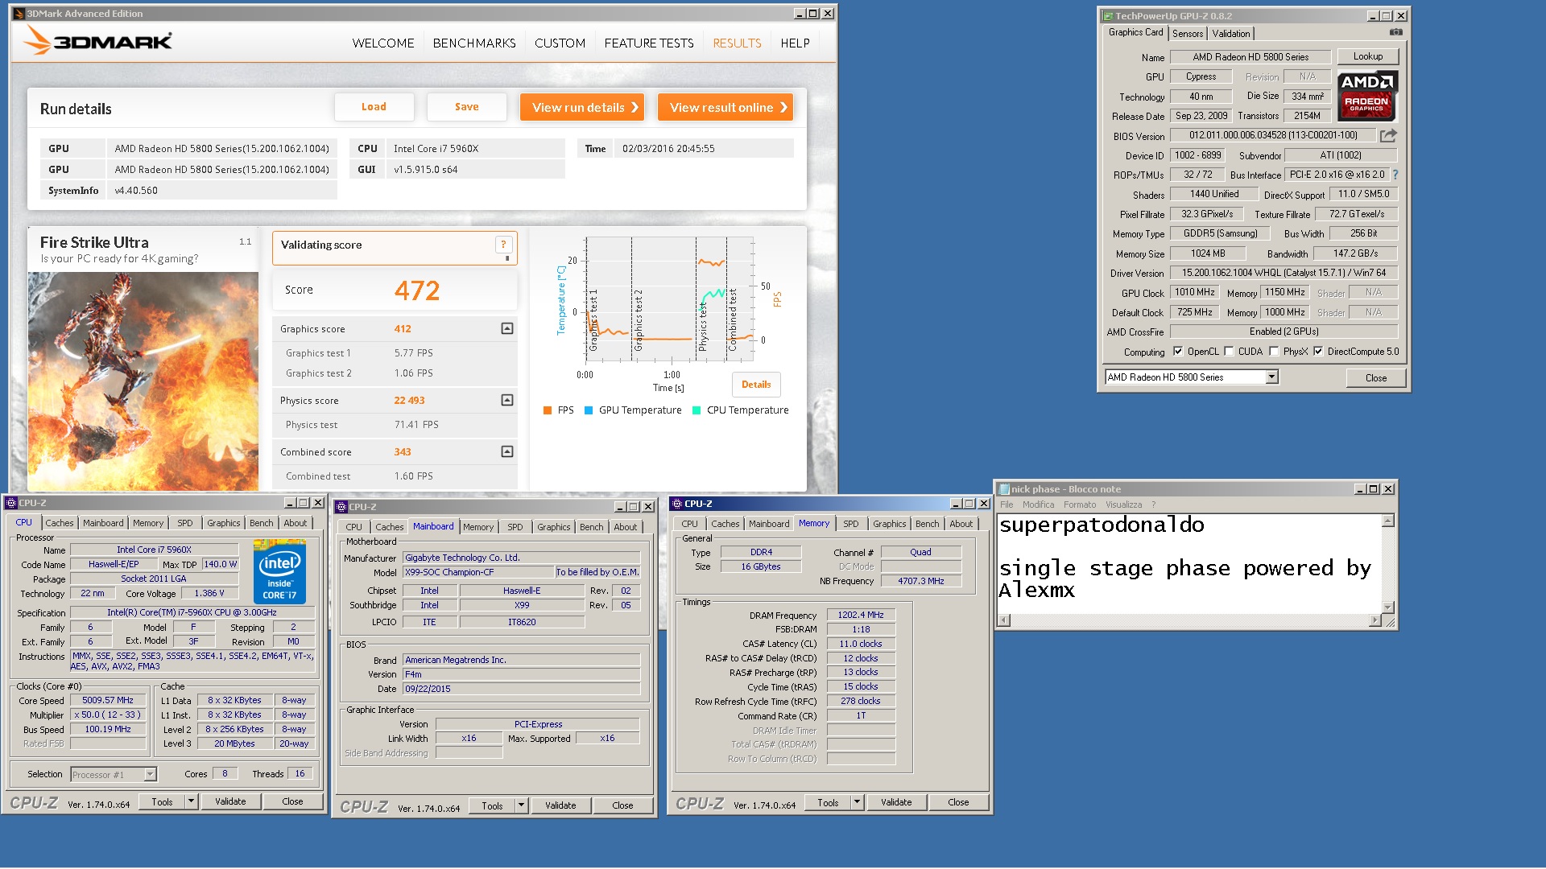Collapse the Physics score section
The image size is (1546, 869).
507,400
